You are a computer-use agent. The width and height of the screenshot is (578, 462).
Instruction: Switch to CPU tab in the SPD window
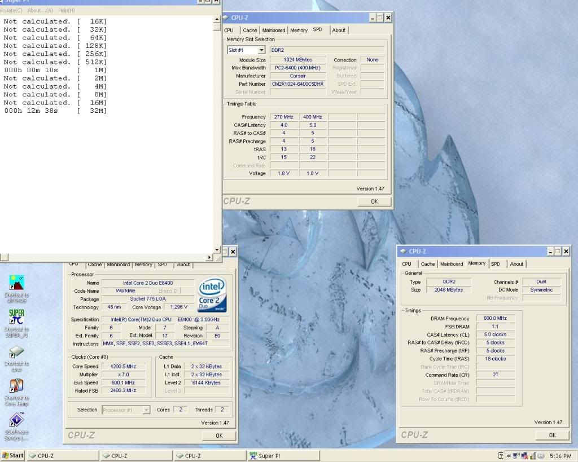229,30
